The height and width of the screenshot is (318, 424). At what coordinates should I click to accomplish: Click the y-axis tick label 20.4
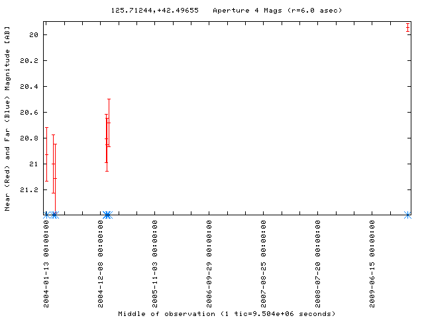tap(29, 87)
